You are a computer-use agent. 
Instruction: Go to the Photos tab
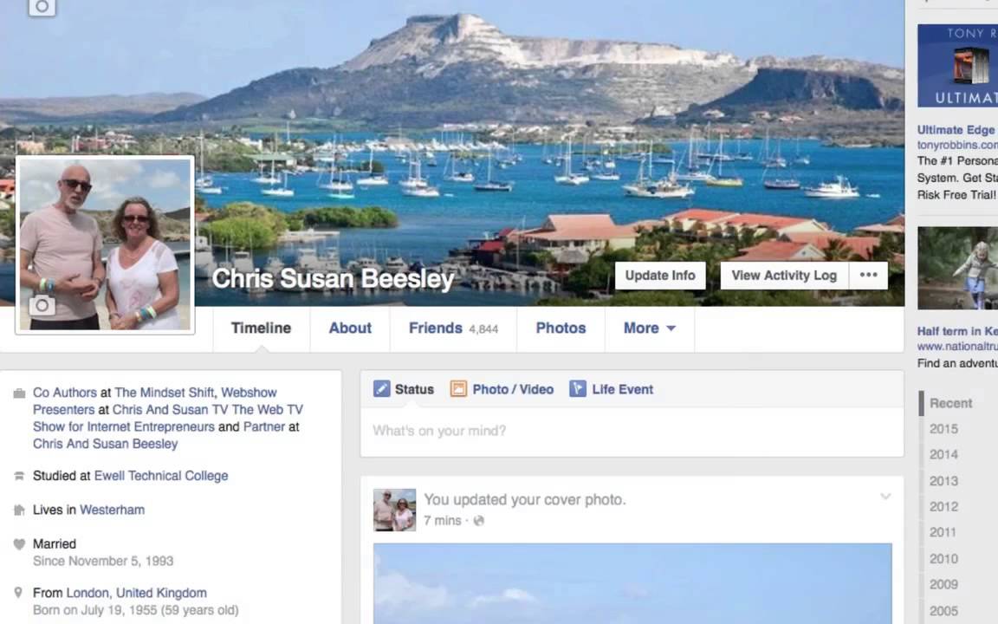click(561, 328)
